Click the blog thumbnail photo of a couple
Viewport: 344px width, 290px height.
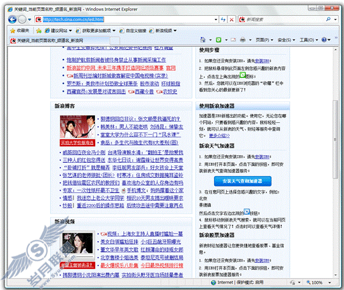pos(77,127)
